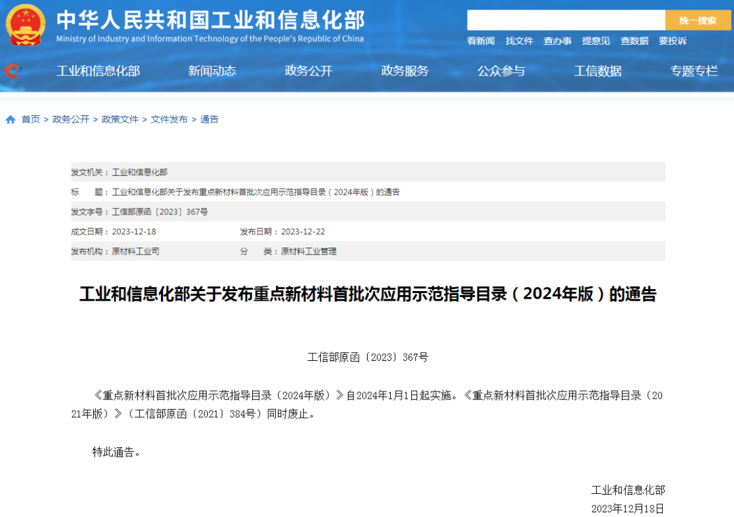Open the 工信数据 navigation menu
The image size is (734, 517).
tap(598, 71)
